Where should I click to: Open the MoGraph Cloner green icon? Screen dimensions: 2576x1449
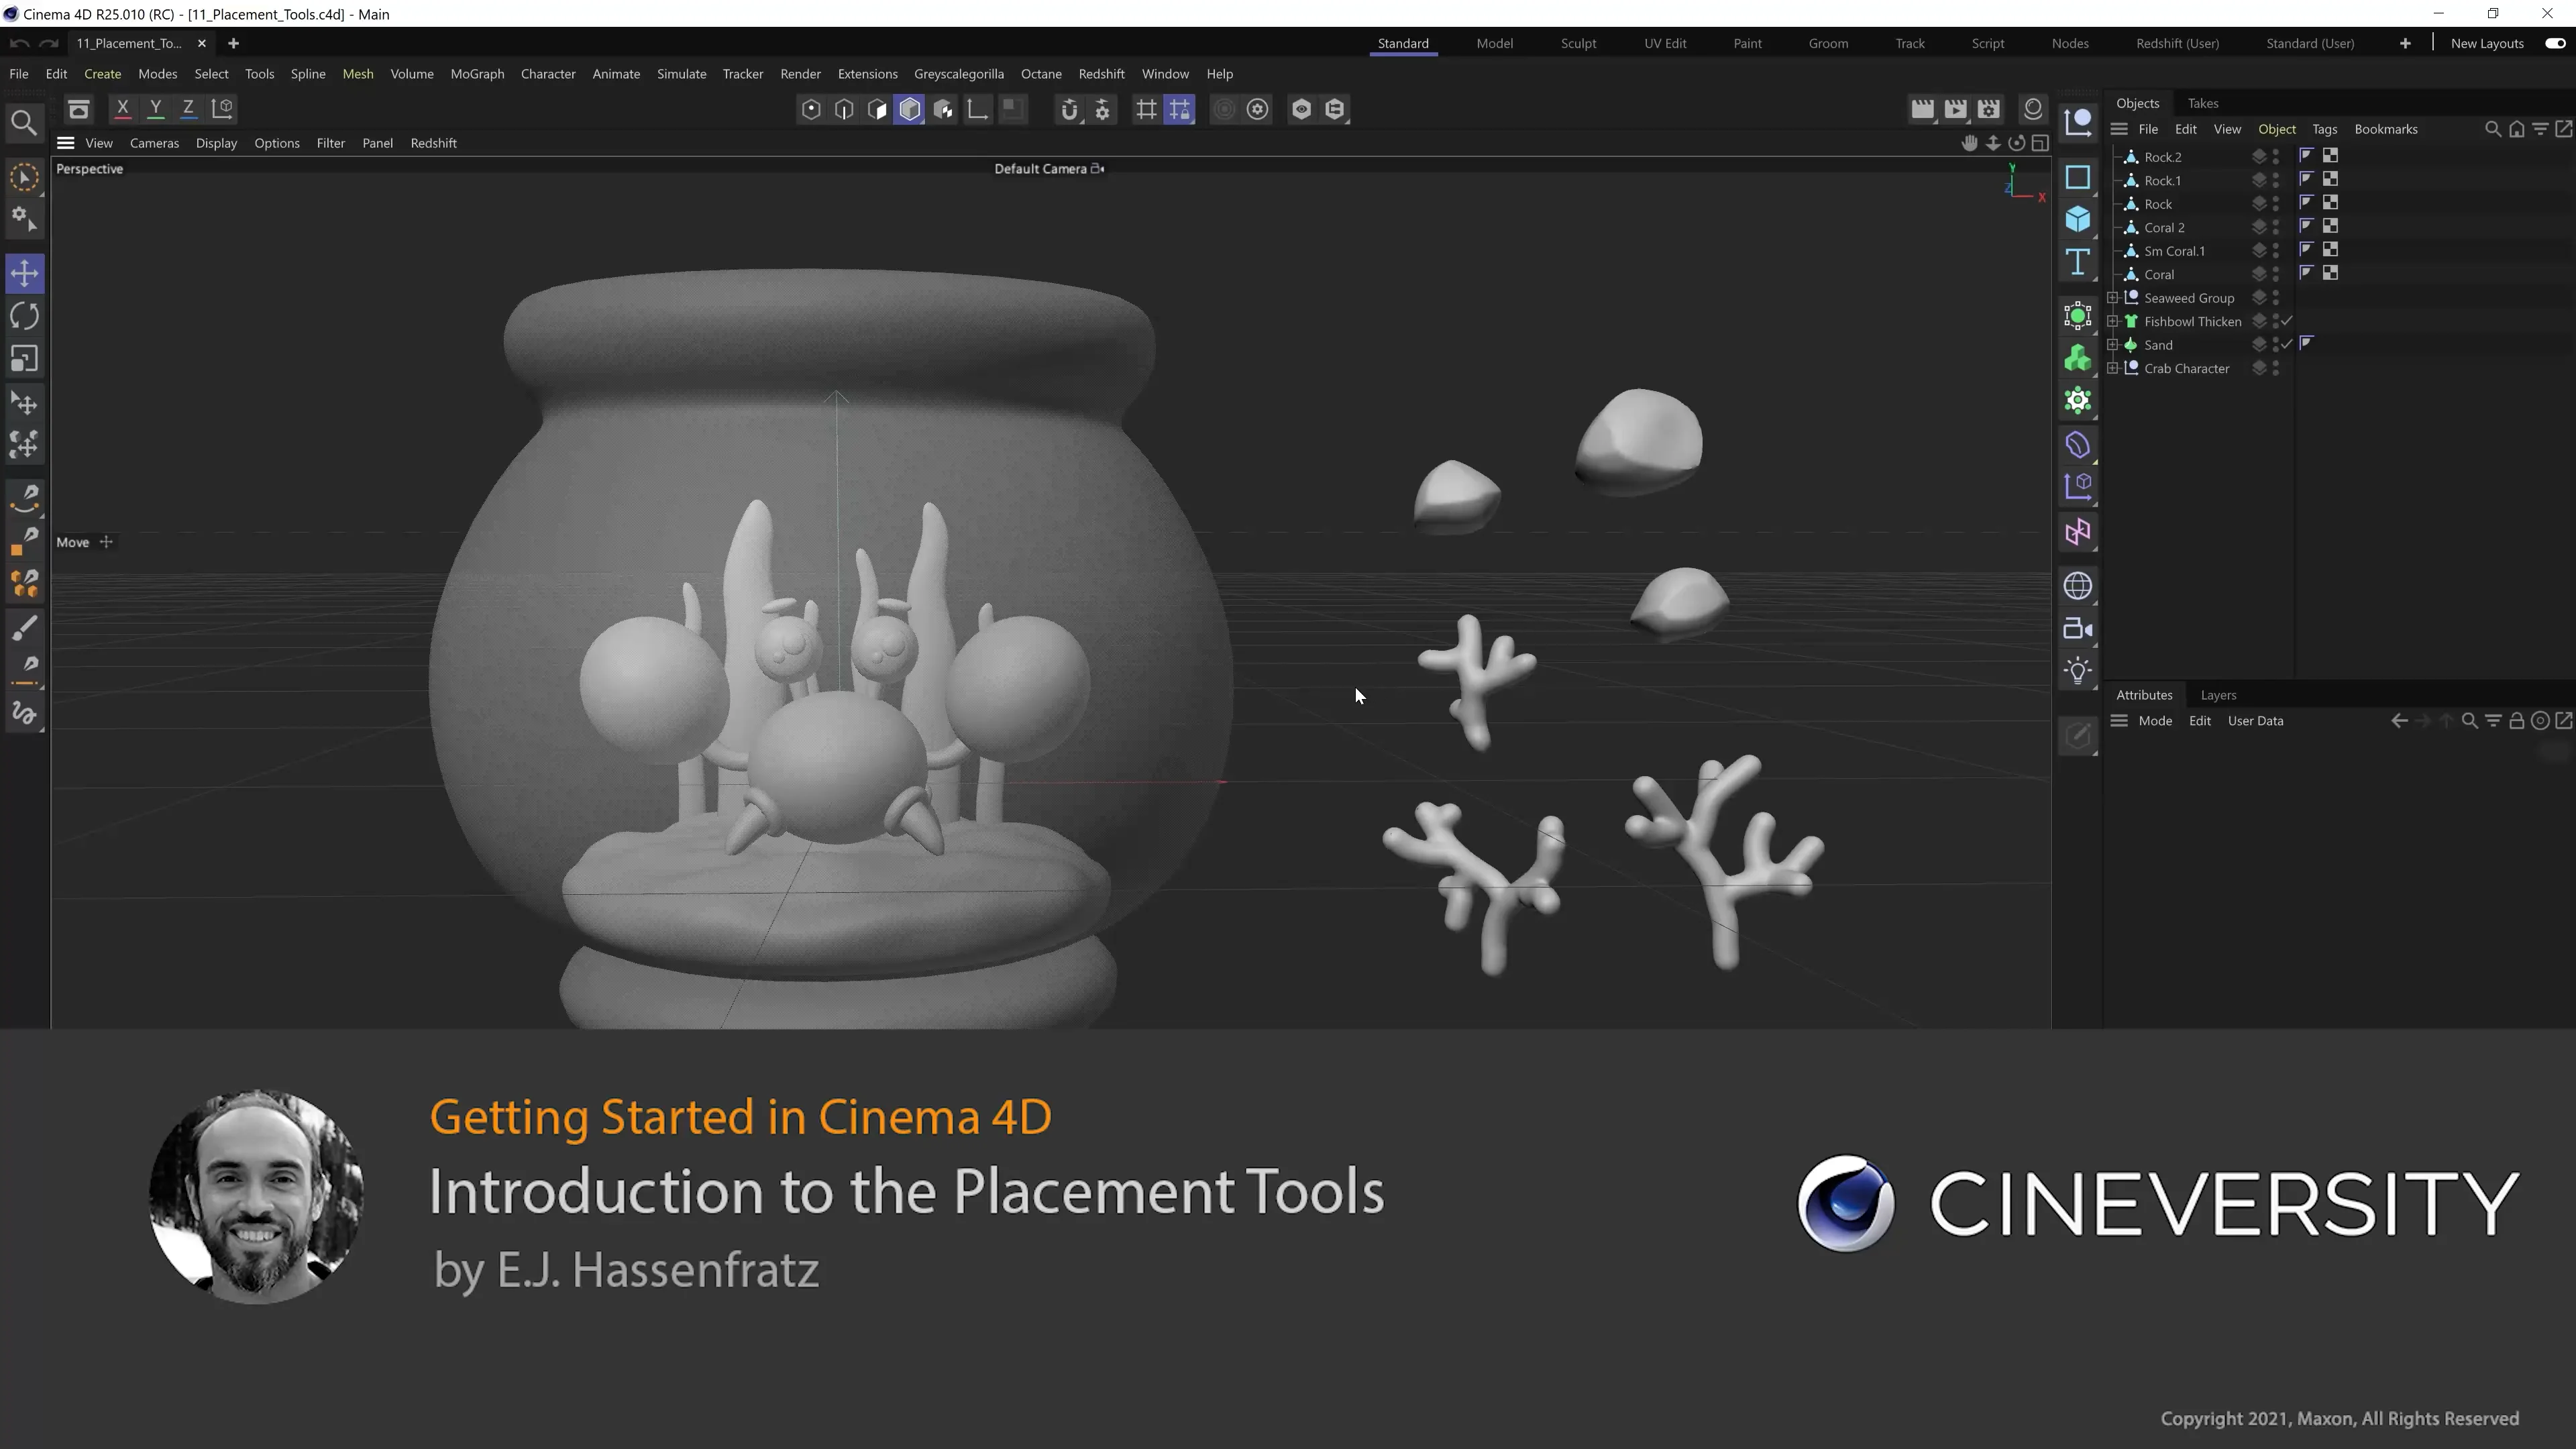(2078, 358)
